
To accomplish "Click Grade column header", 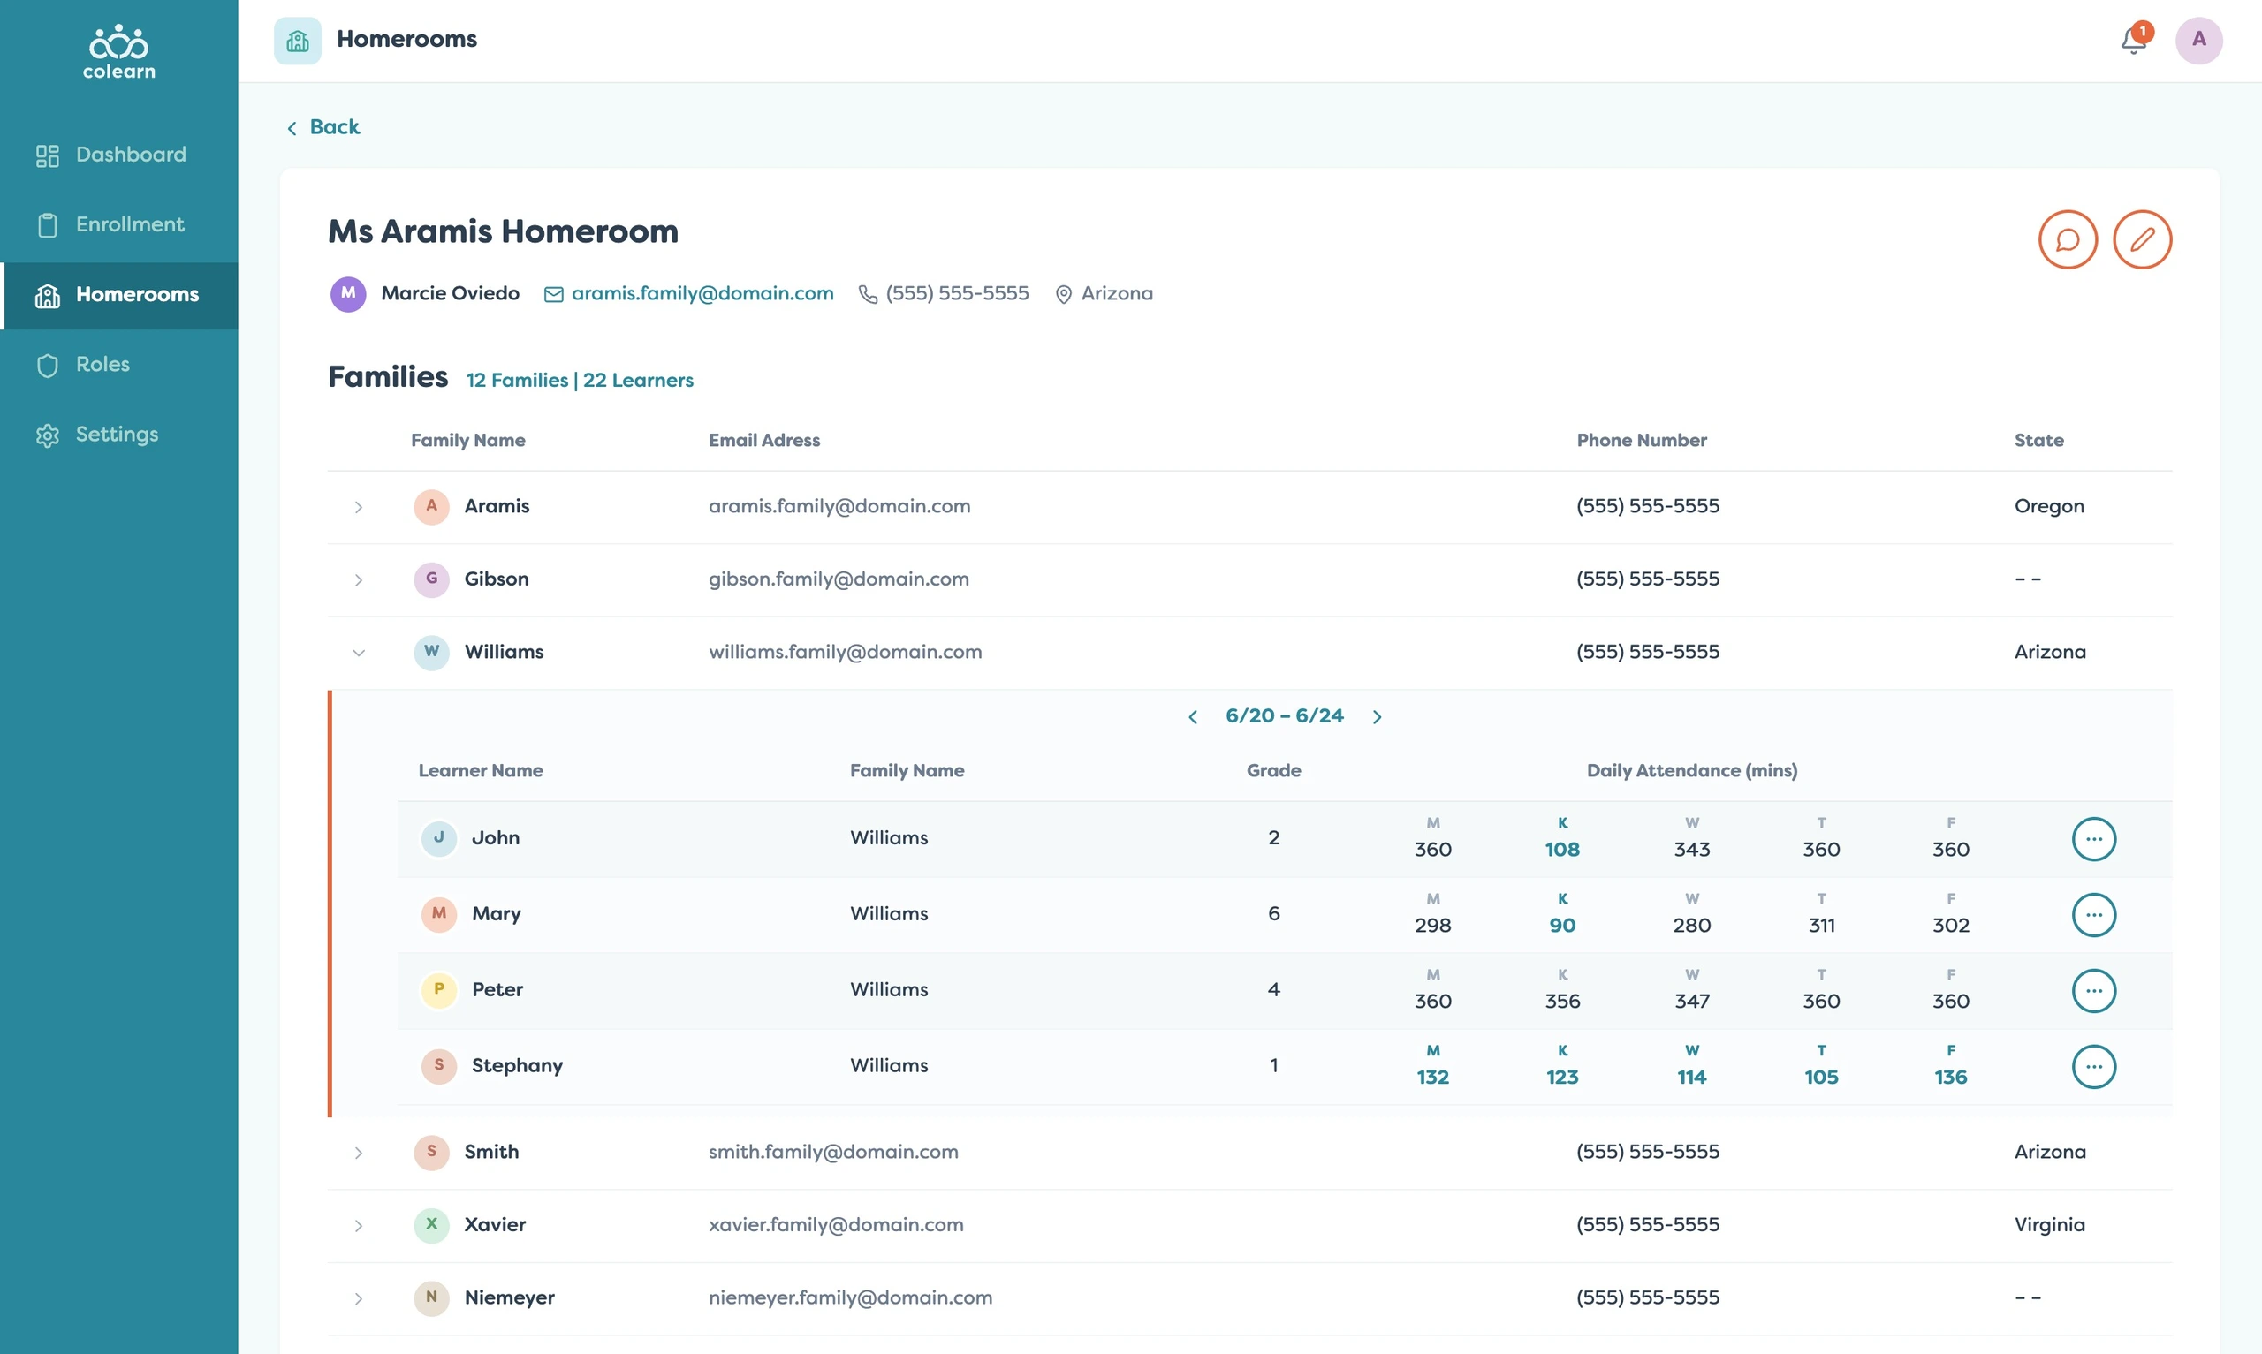I will coord(1274,771).
